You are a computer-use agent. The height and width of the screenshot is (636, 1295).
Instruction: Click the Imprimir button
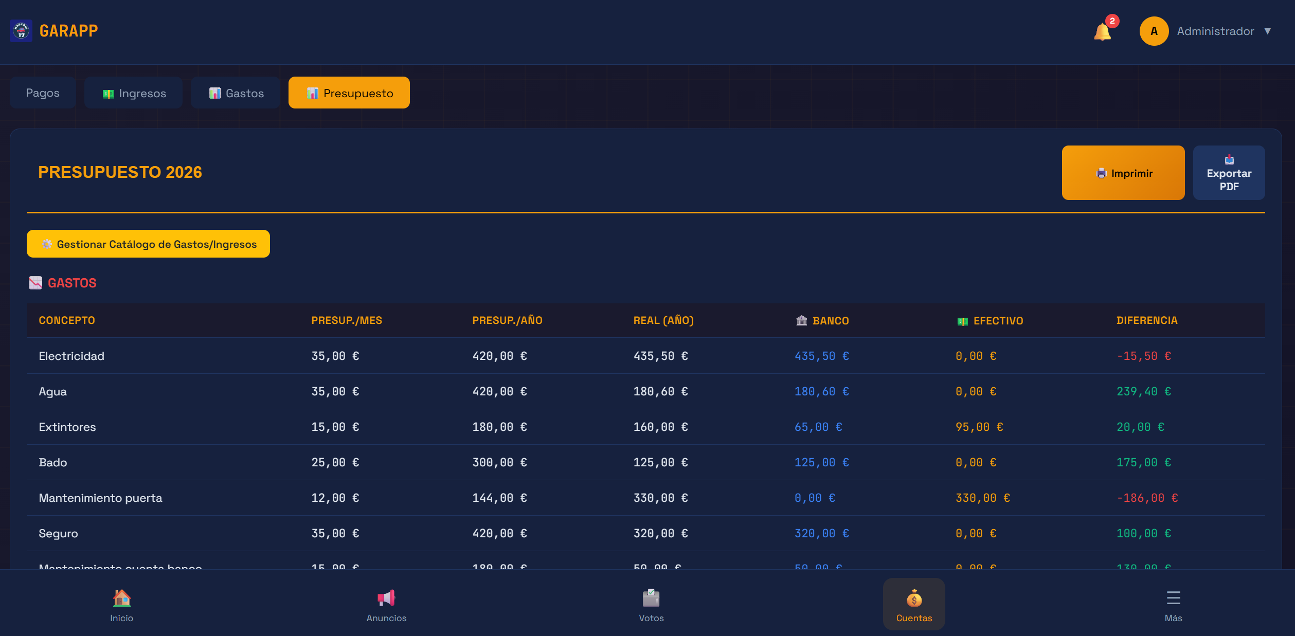pyautogui.click(x=1123, y=173)
